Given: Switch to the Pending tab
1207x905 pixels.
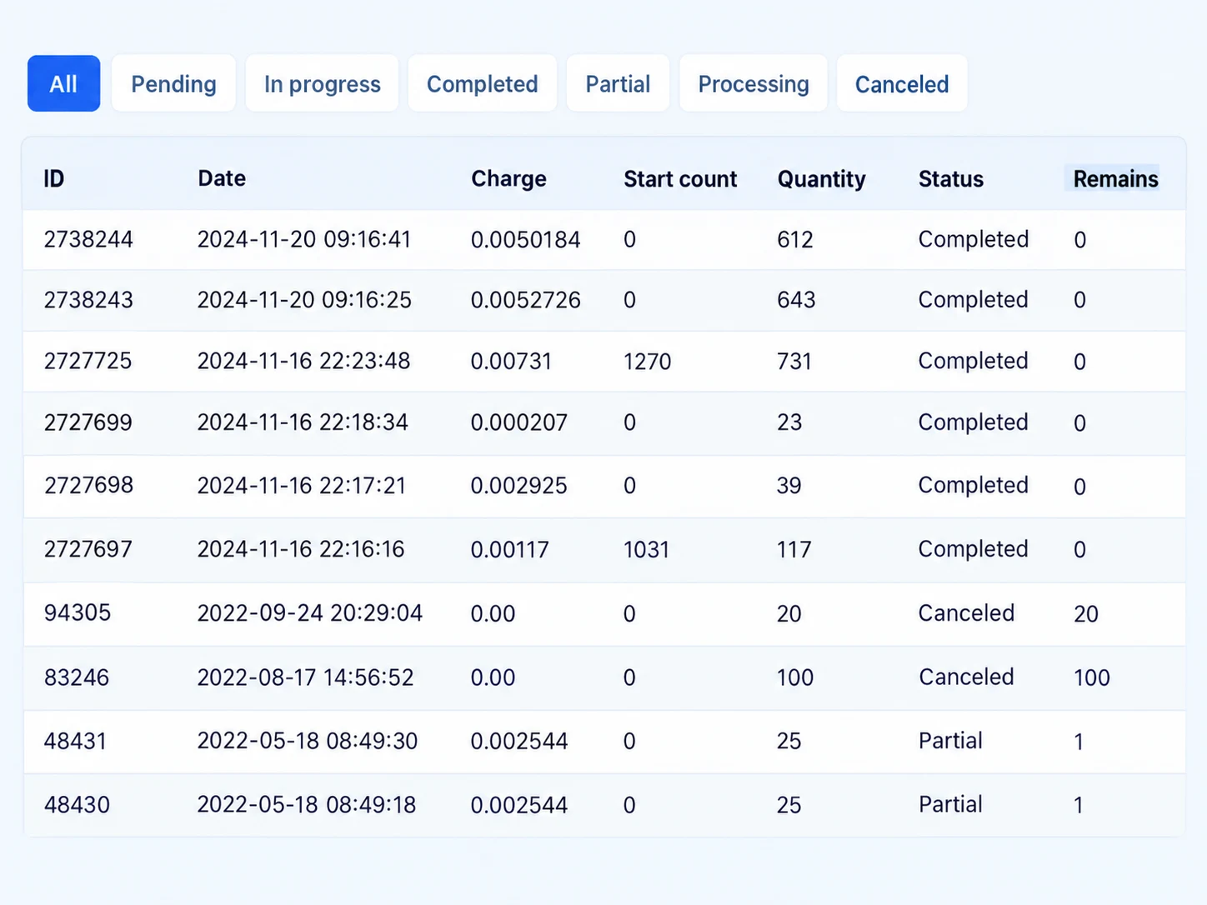Looking at the screenshot, I should pos(173,83).
